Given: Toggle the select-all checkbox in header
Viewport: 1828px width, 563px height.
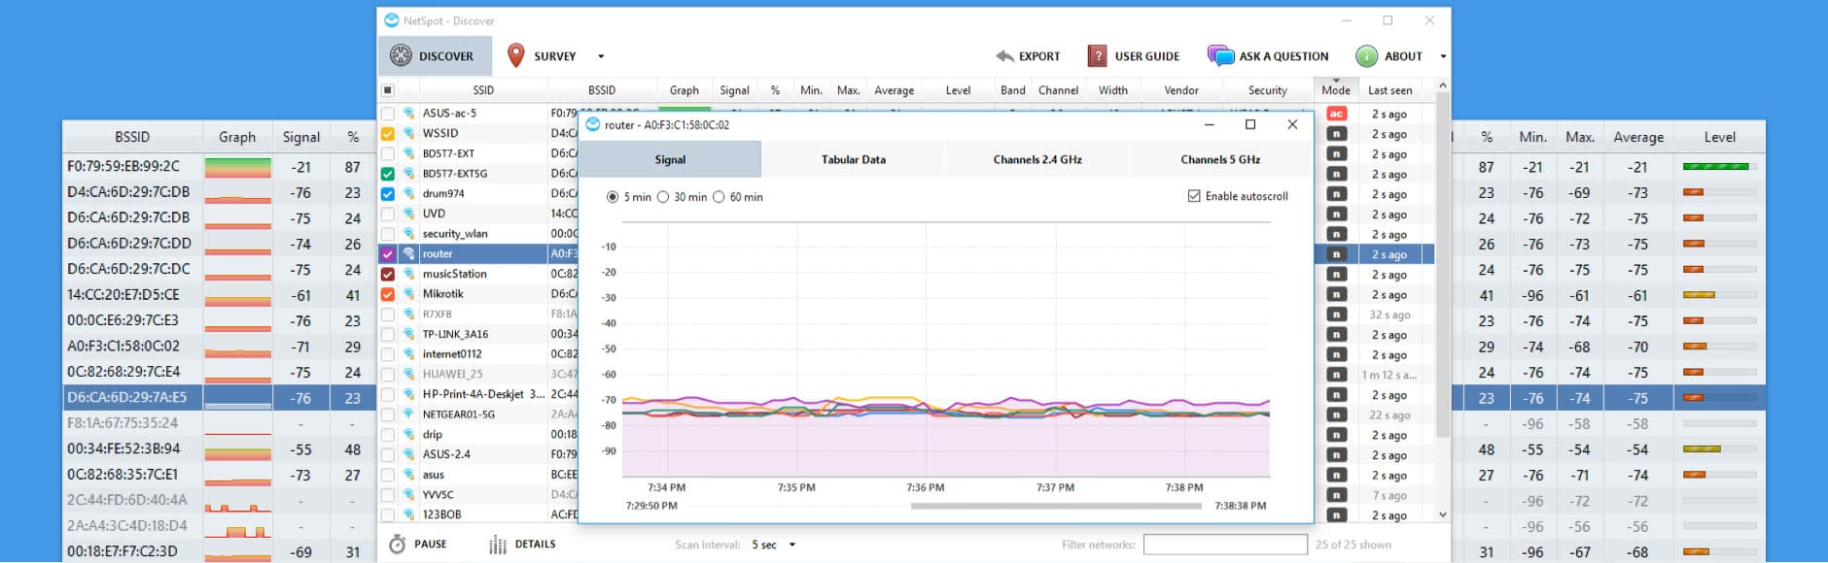Looking at the screenshot, I should 388,90.
